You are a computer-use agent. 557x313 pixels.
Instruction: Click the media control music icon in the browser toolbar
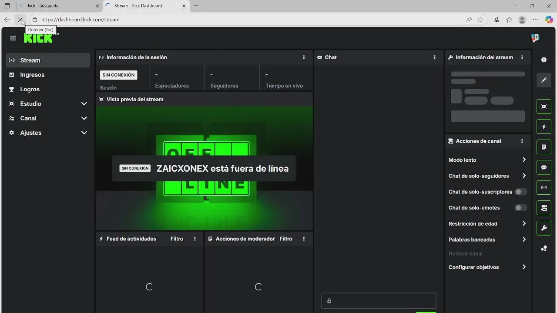click(497, 20)
